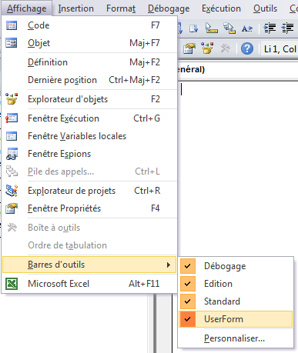Switch to Microsoft Excel via the menu
The width and height of the screenshot is (298, 353).
[x=89, y=284]
